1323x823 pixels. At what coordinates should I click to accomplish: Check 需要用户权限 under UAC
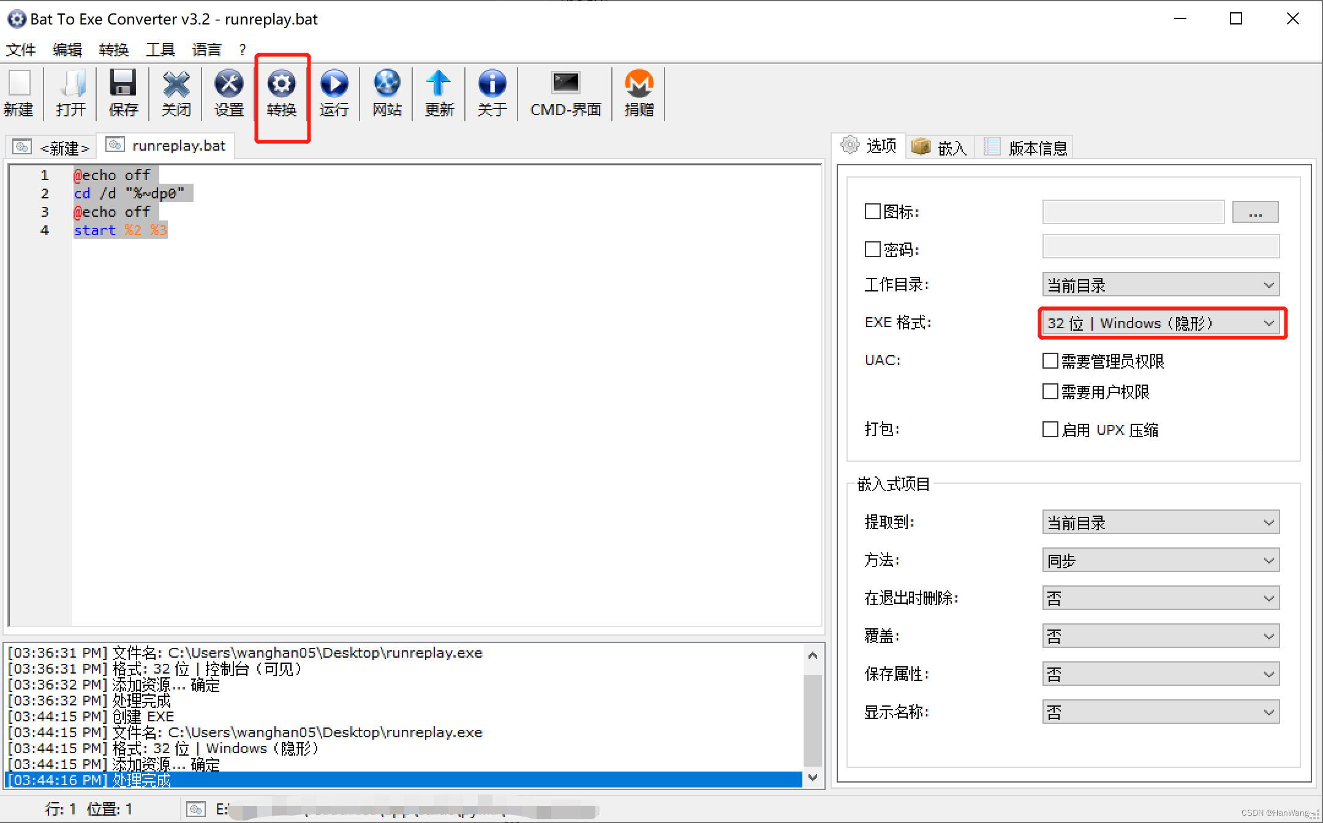pos(1050,391)
